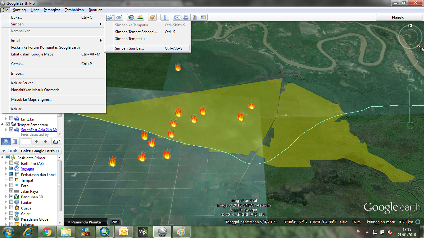This screenshot has width=424, height=238.
Task: Click the panel view toggle beside search button
Action: click(x=15, y=142)
